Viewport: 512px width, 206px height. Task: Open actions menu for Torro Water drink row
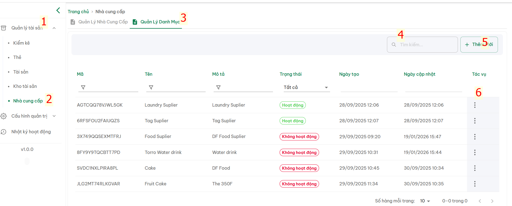pyautogui.click(x=475, y=152)
